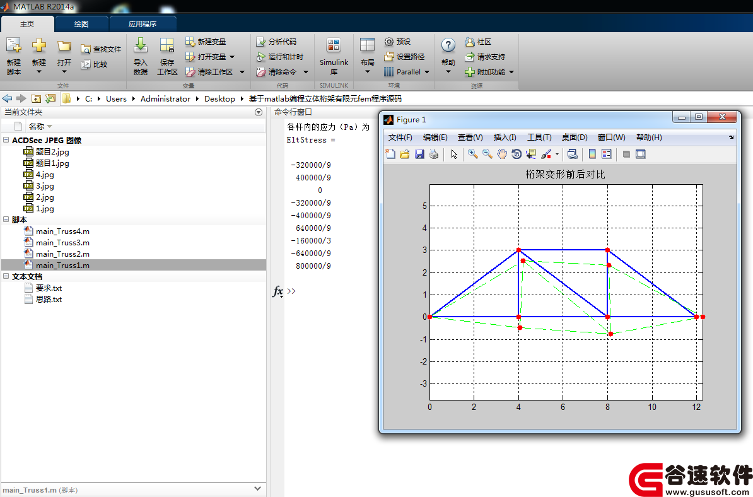The height and width of the screenshot is (497, 753).
Task: Switch to the 绘图 (Plots) tab
Action: click(81, 23)
